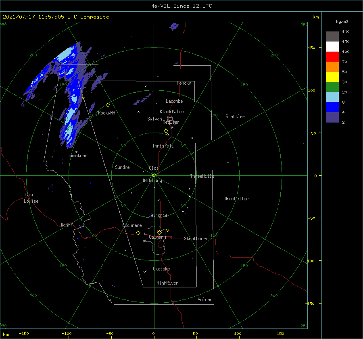Click the Vulcan town label

205,299
